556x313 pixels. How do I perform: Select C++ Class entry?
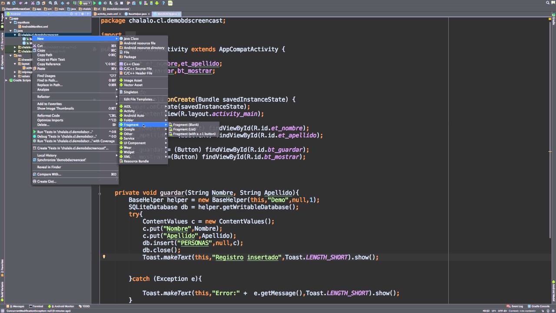point(143,64)
